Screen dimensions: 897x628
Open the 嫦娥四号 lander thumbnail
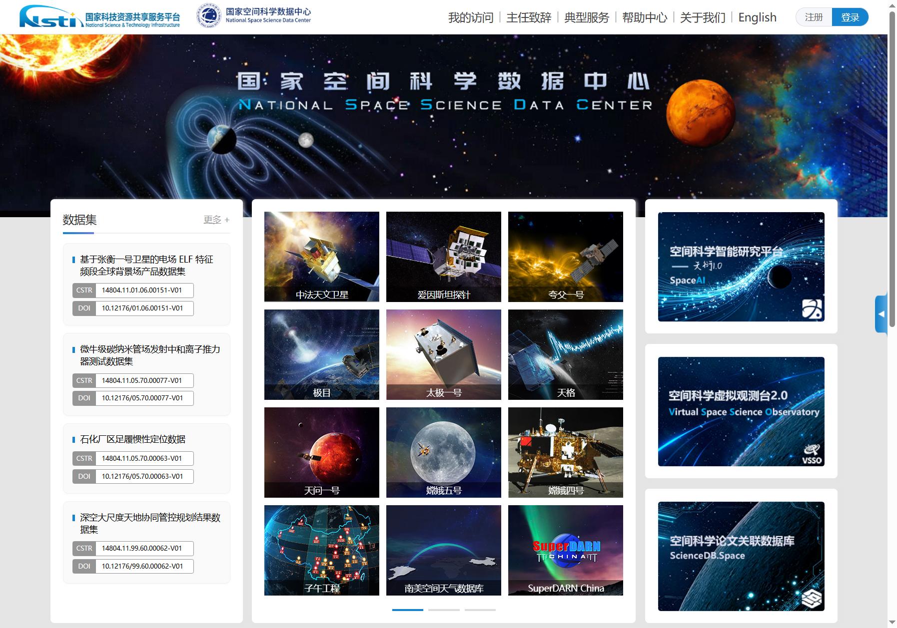point(566,452)
